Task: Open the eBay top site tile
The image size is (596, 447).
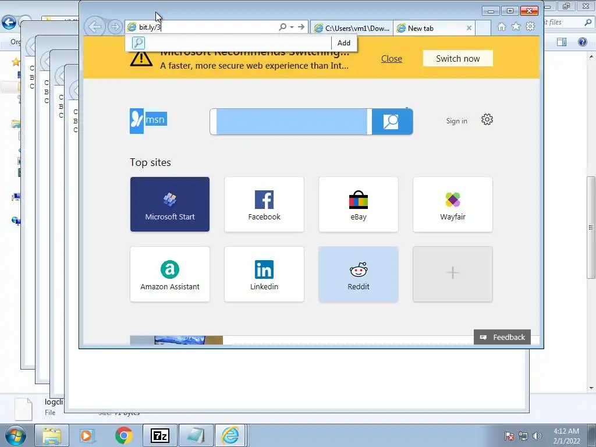Action: click(359, 204)
